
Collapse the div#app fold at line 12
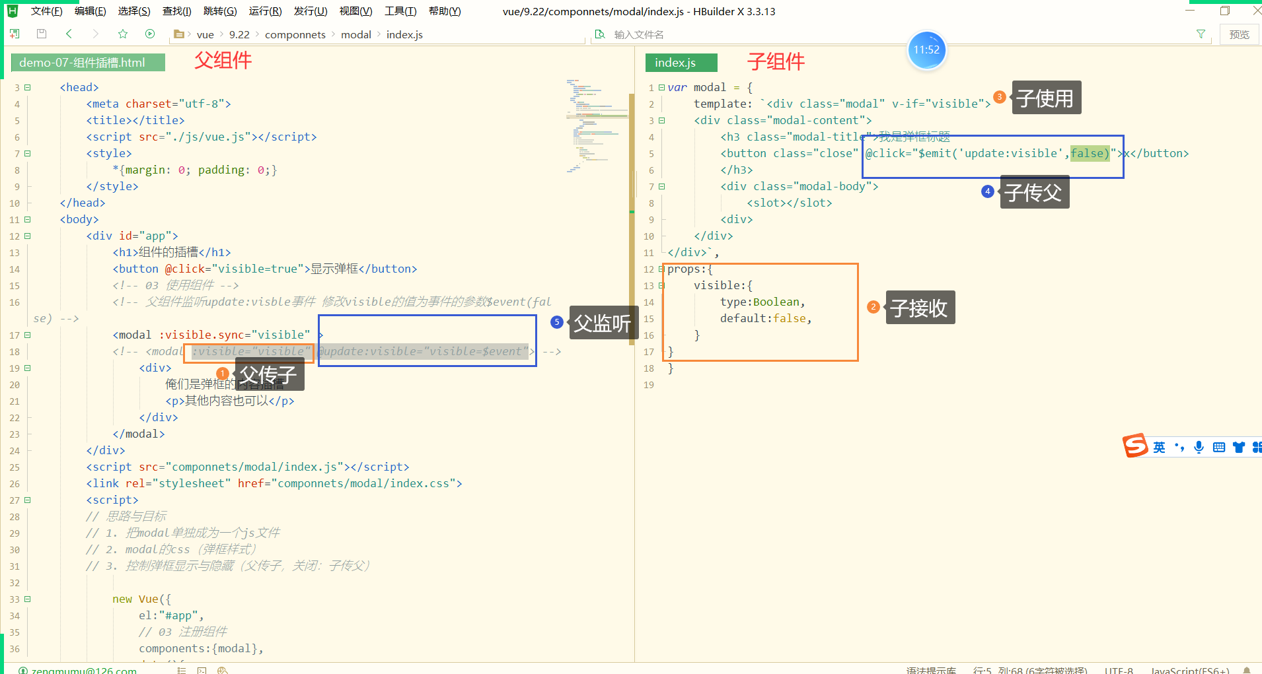pyautogui.click(x=27, y=236)
